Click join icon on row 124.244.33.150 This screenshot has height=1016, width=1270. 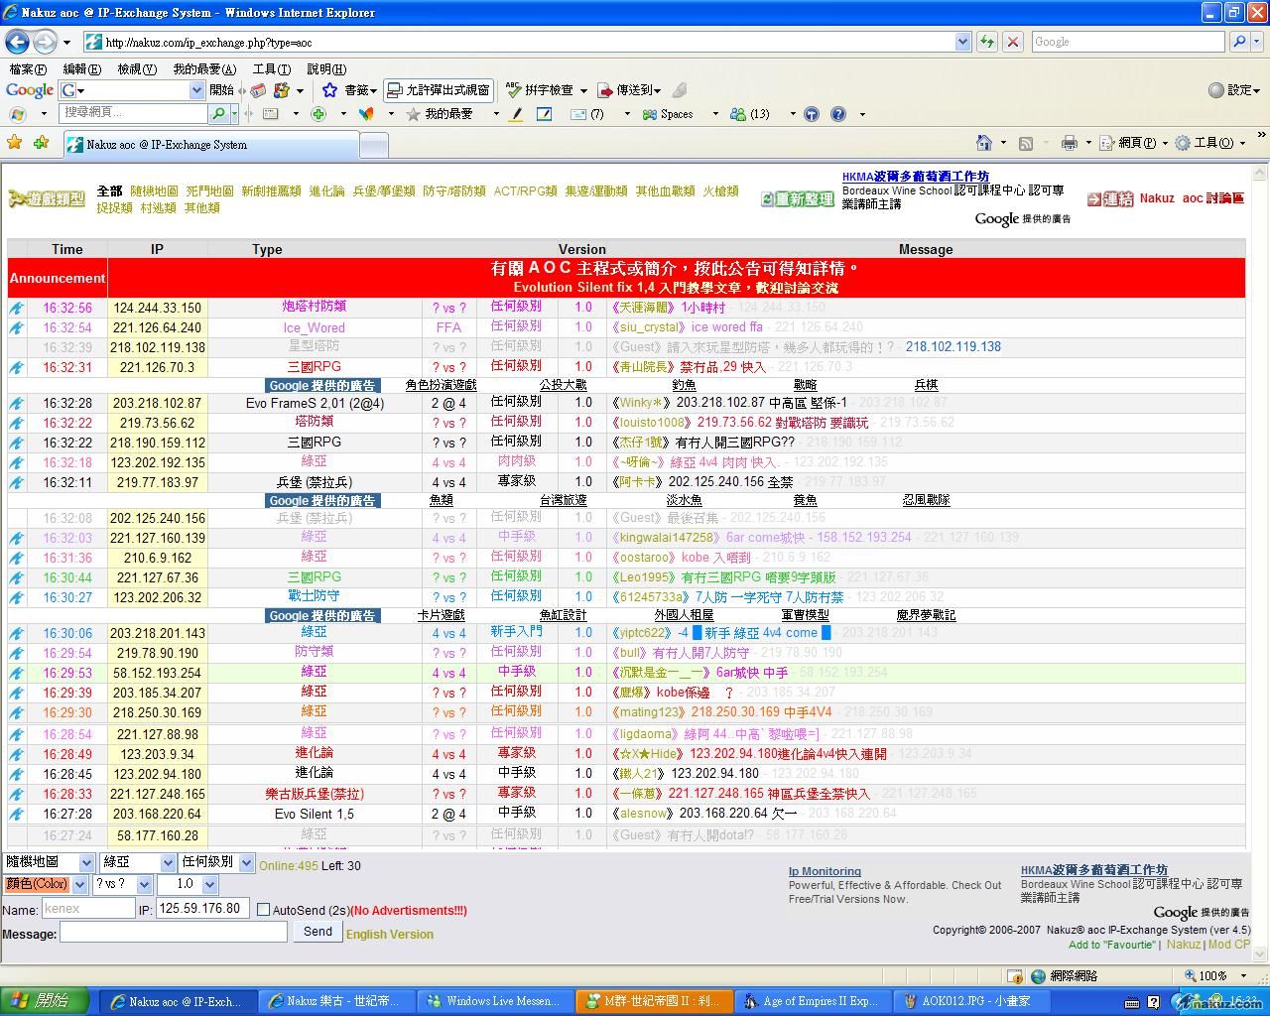coord(17,308)
